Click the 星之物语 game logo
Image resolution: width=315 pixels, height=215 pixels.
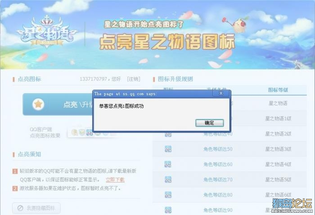tap(47, 32)
